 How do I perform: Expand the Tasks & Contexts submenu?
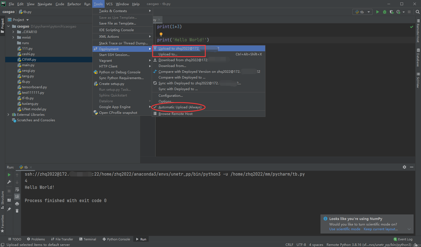pyautogui.click(x=123, y=11)
